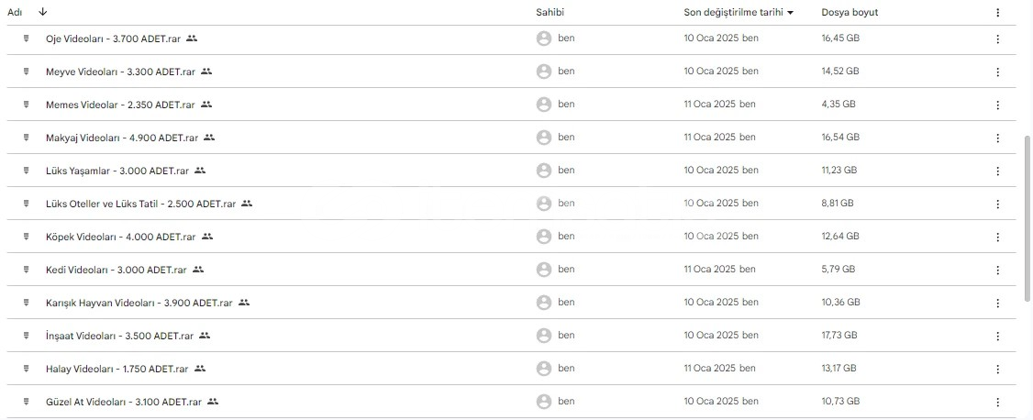Click the Dosya boyut column header
The image size is (1033, 420).
click(850, 13)
